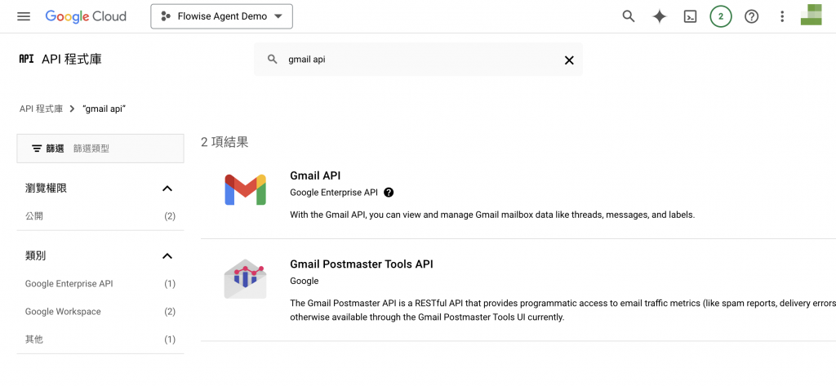Image resolution: width=836 pixels, height=386 pixels.
Task: Click the Gmail Postmaster Tools logo
Action: (245, 278)
